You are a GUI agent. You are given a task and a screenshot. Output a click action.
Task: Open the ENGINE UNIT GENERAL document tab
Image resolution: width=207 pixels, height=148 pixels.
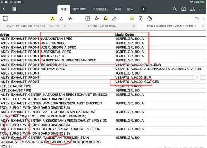pyautogui.click(x=103, y=26)
